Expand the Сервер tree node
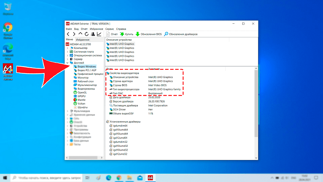Viewport: 323px width, 182px height. (x=67, y=59)
